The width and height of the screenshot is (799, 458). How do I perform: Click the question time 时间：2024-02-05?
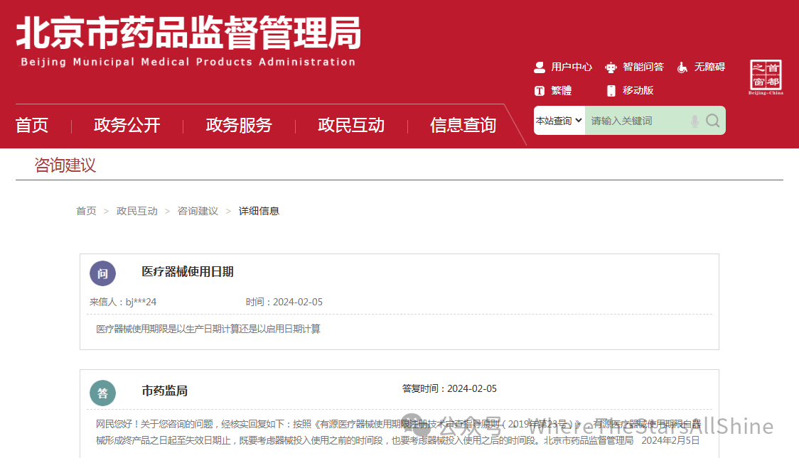point(284,302)
